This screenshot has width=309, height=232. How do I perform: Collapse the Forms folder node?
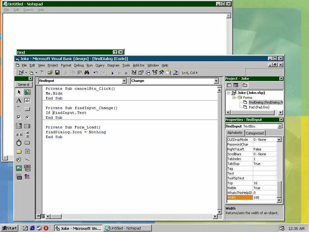(234, 98)
